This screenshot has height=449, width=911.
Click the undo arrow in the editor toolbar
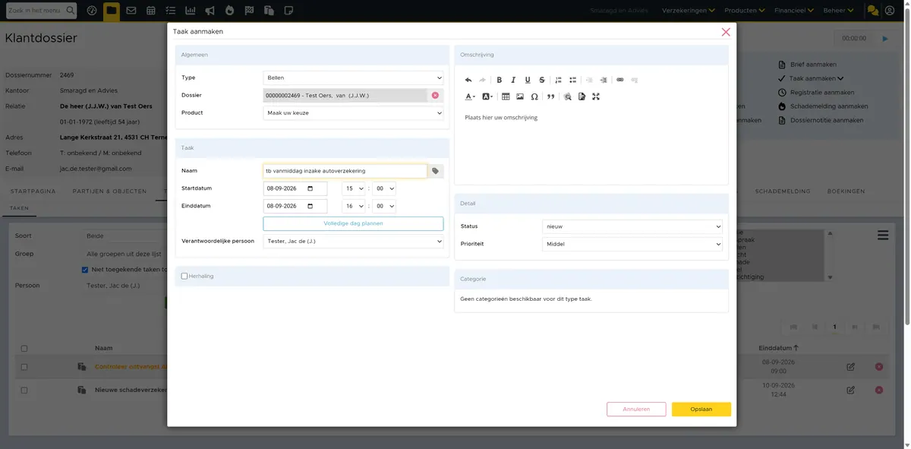click(468, 80)
